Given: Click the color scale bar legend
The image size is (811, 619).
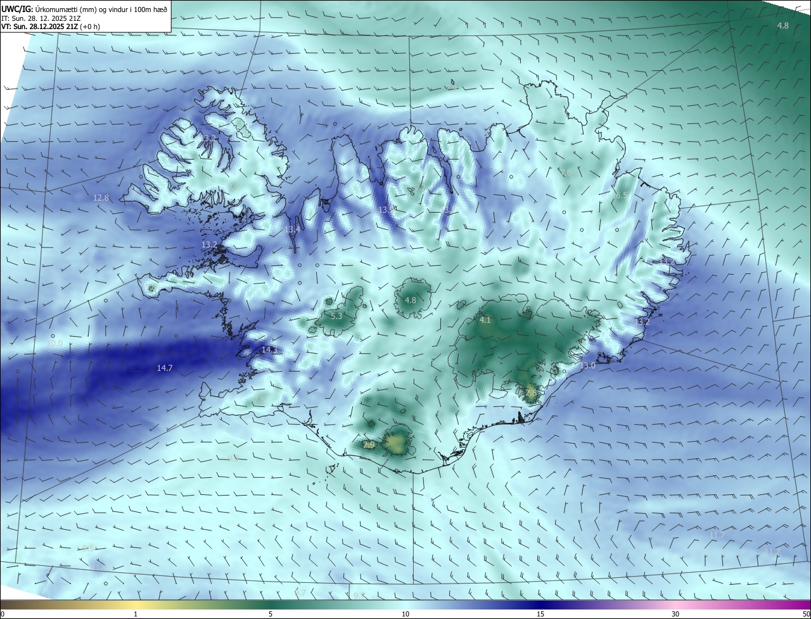Looking at the screenshot, I should pos(405,604).
